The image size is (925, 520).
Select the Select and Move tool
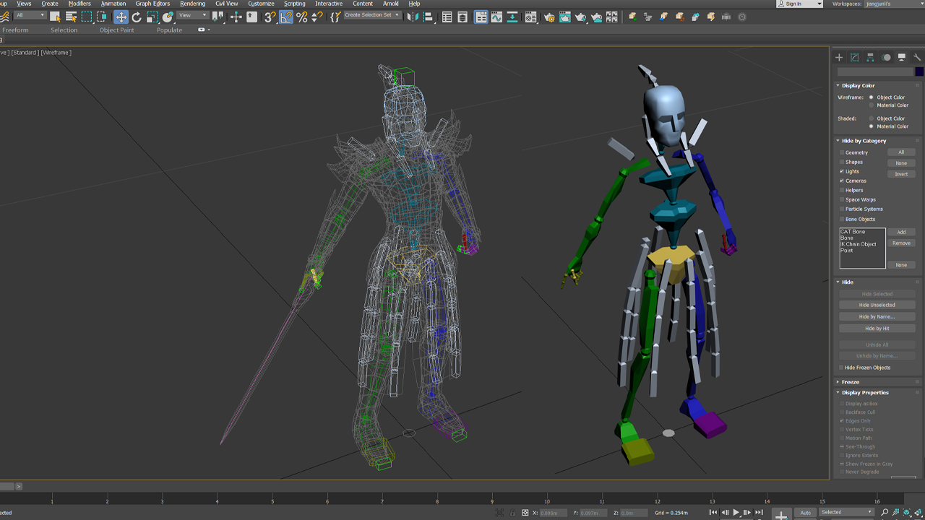tap(121, 16)
